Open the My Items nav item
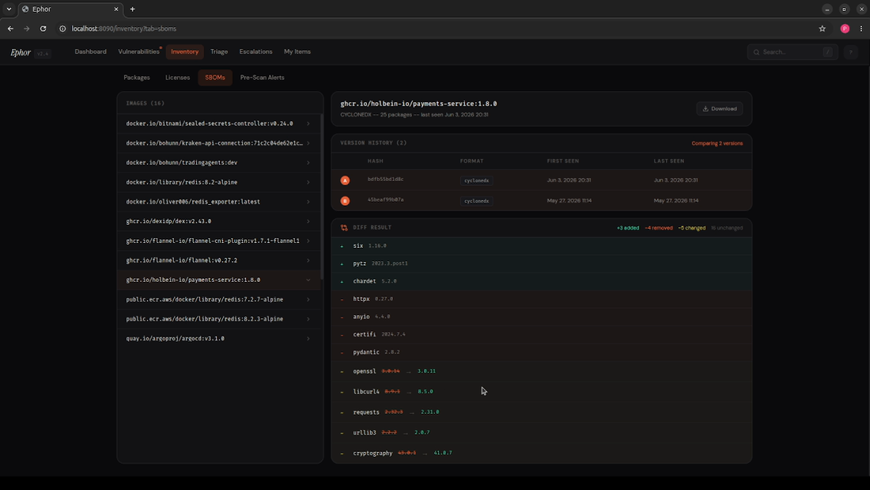870x490 pixels. [x=297, y=51]
